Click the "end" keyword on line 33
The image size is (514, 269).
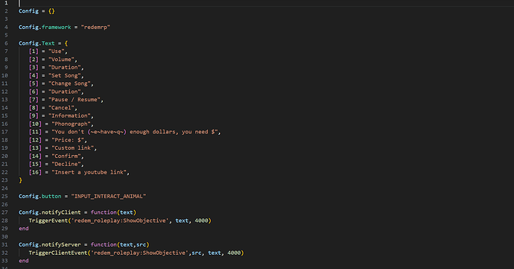(x=24, y=261)
